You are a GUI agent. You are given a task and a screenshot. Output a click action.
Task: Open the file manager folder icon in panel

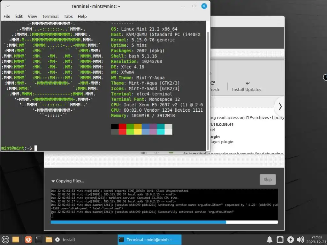49,240
